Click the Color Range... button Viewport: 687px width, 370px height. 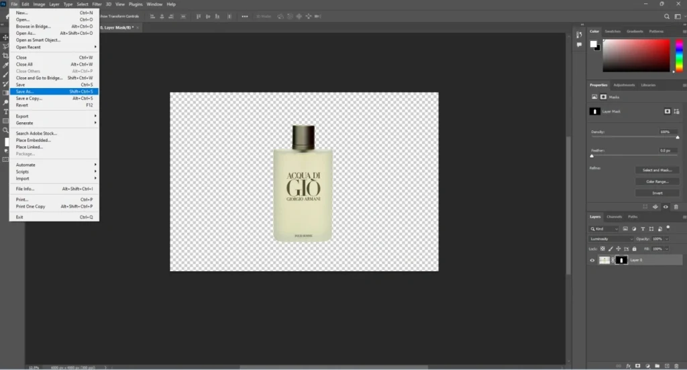pos(657,181)
